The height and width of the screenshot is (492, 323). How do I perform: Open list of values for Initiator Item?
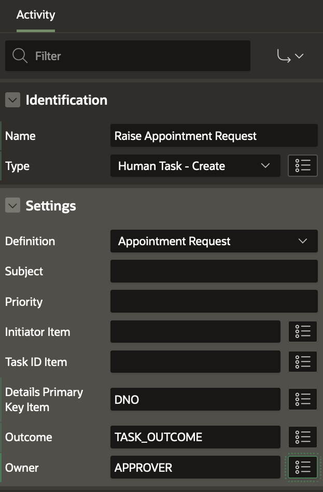coord(303,332)
